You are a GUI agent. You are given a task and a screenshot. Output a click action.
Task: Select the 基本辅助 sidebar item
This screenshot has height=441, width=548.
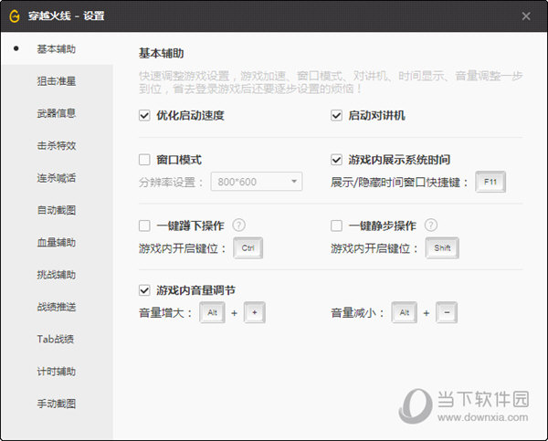pyautogui.click(x=57, y=49)
